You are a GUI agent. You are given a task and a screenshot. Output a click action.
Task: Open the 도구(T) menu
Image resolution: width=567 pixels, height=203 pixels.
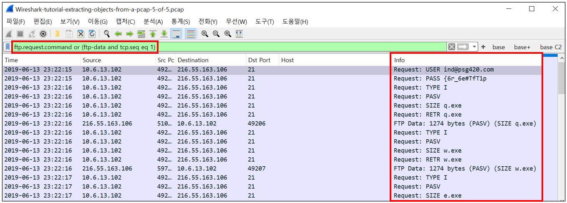[x=265, y=22]
